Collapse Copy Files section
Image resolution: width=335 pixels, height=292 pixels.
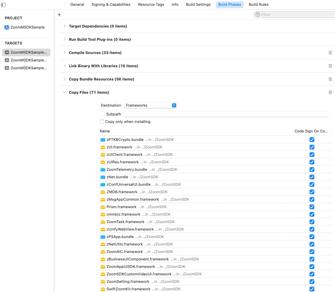tap(64, 92)
